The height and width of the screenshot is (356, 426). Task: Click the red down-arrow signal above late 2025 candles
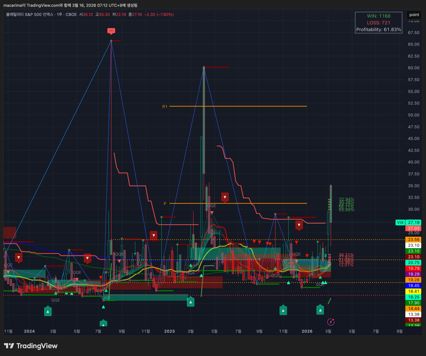coord(299,225)
